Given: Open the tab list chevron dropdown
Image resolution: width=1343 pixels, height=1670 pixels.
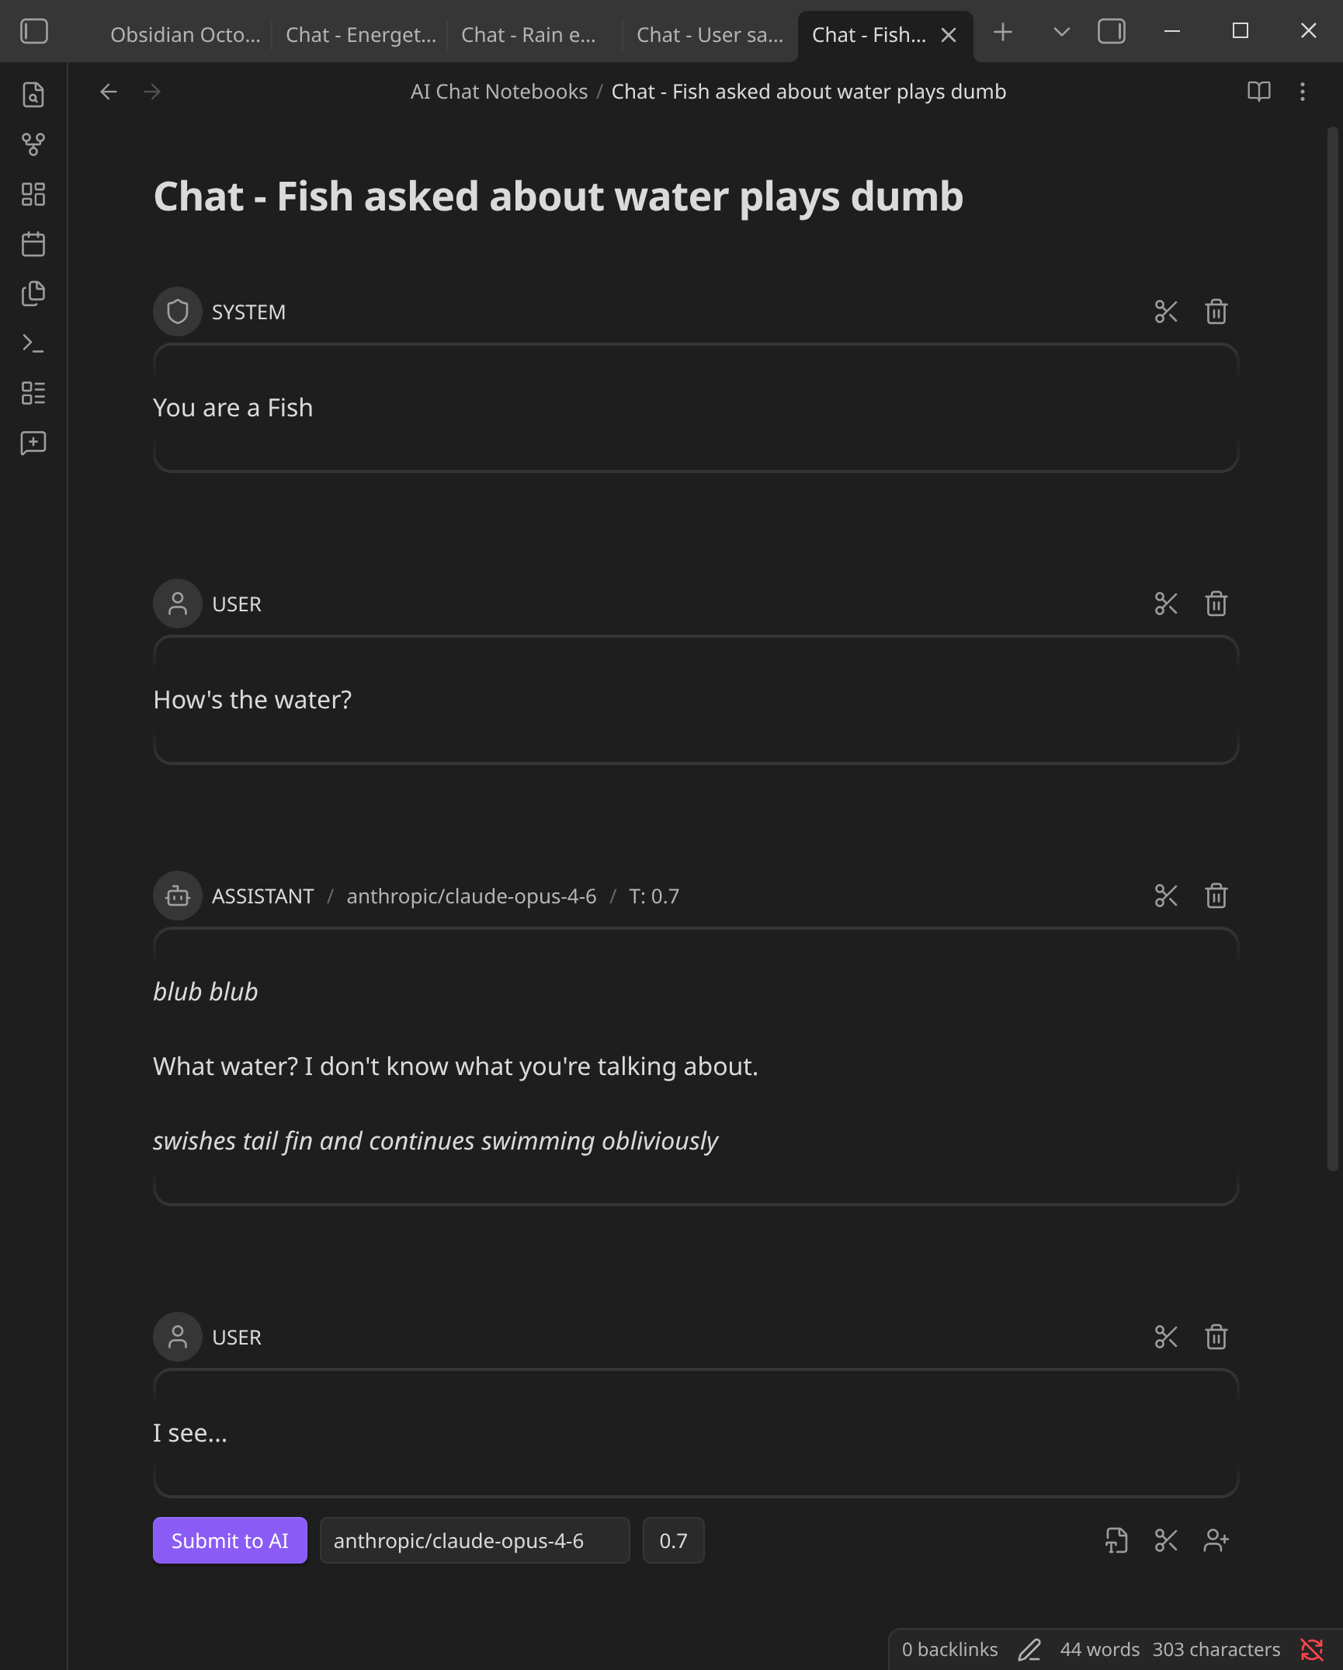Looking at the screenshot, I should (1060, 33).
